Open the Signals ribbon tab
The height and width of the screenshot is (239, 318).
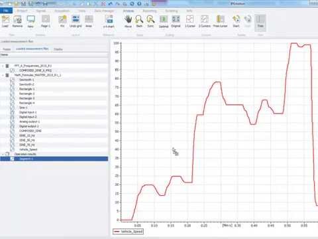tap(41, 11)
